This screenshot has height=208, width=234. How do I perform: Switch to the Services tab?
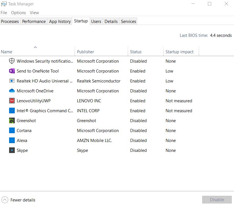(128, 22)
